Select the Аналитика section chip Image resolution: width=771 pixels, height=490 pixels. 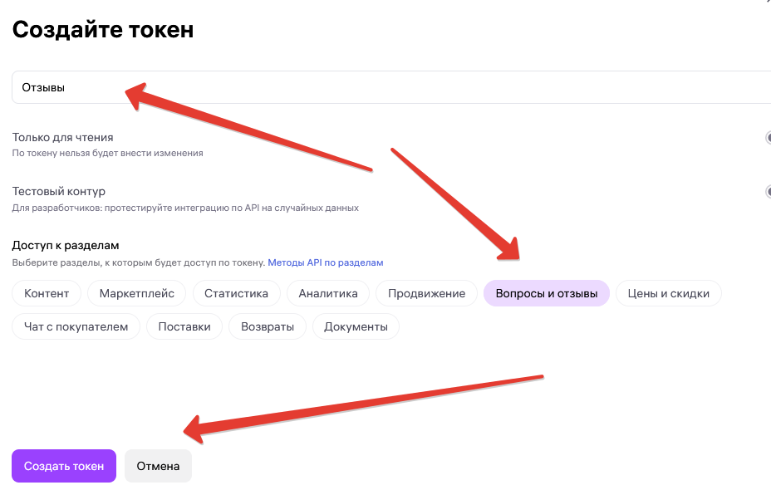[x=328, y=293]
